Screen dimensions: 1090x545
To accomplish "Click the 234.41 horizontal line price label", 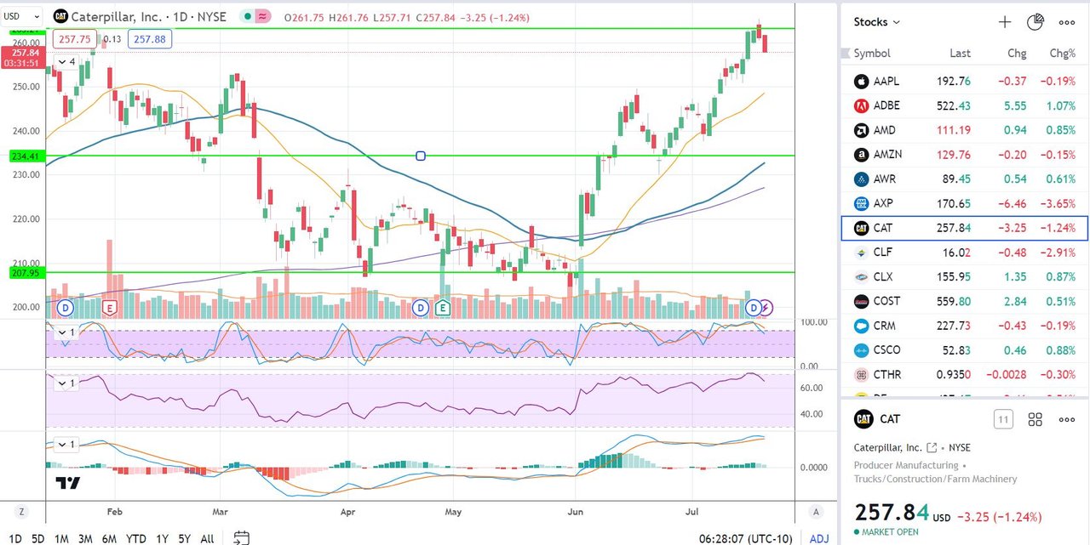I will click(26, 156).
